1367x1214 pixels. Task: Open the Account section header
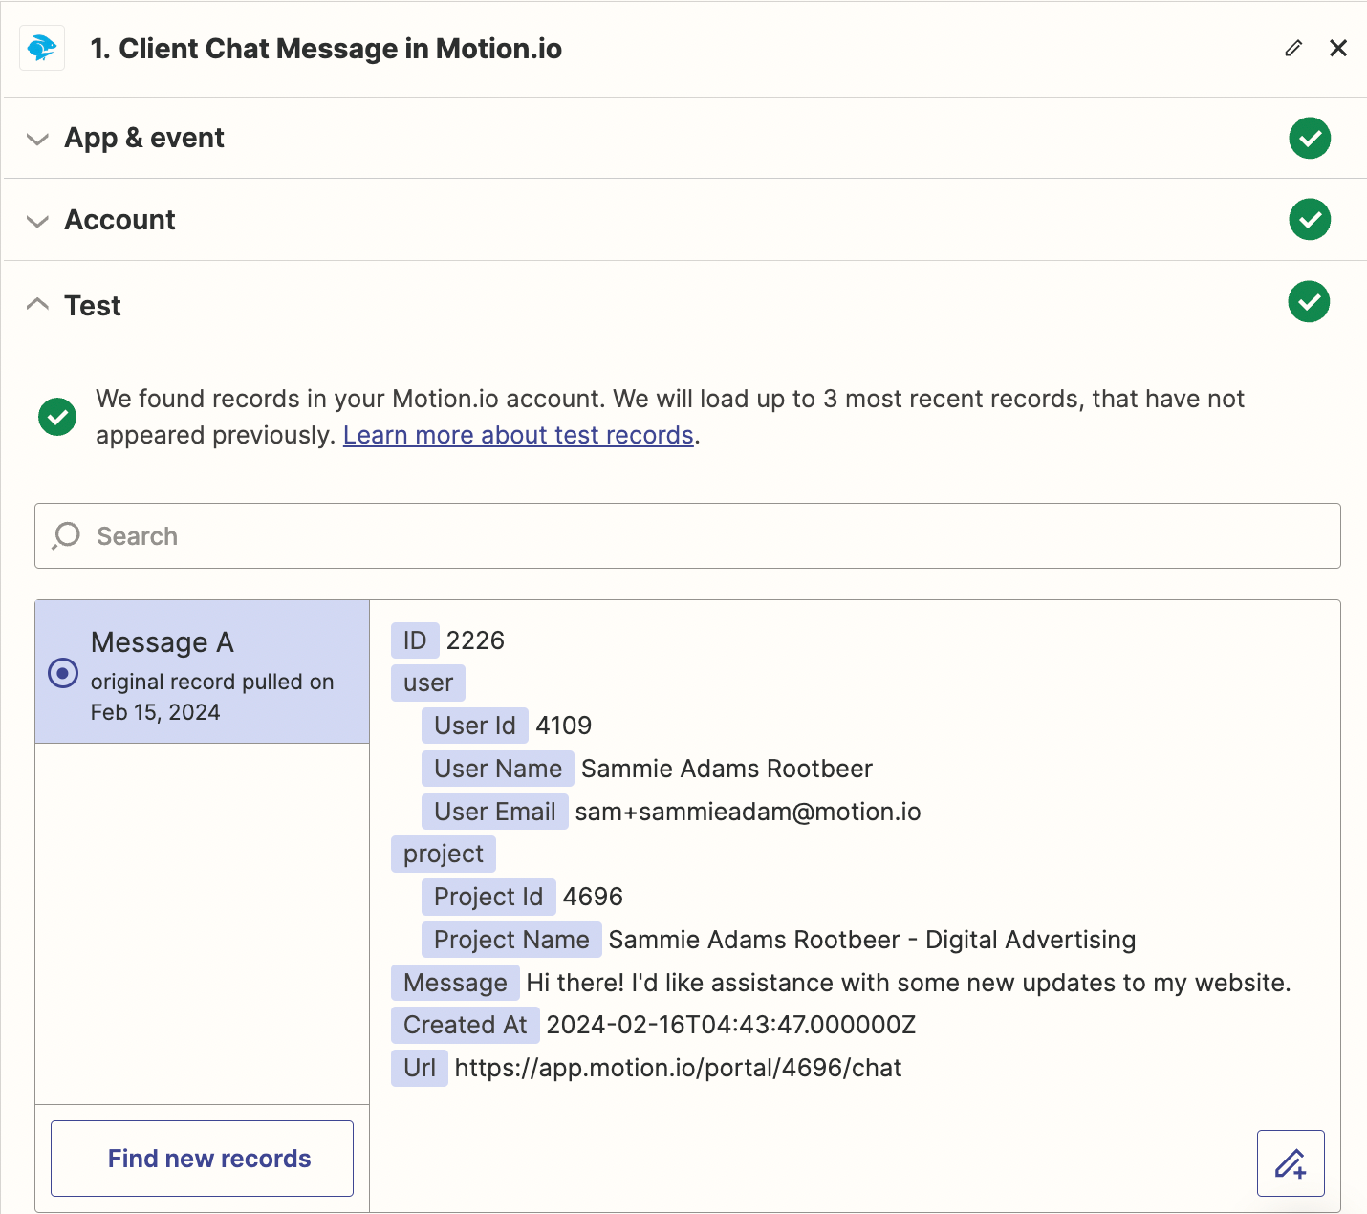tap(120, 220)
